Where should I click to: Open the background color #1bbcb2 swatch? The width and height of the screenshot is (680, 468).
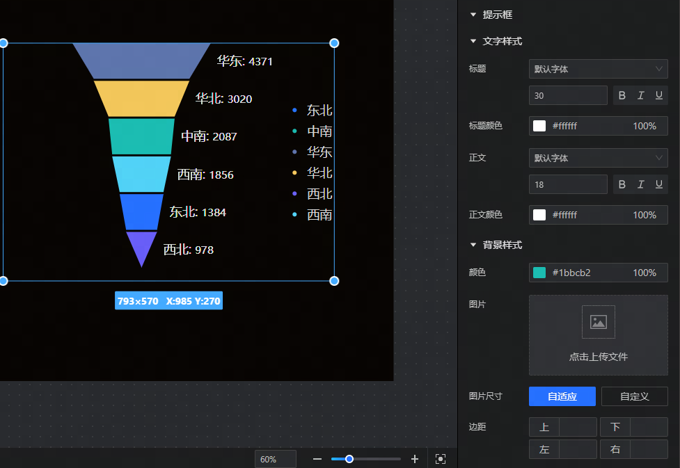point(539,273)
